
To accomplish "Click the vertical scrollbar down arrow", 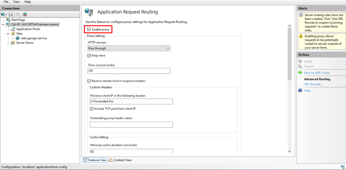I will tap(290, 151).
